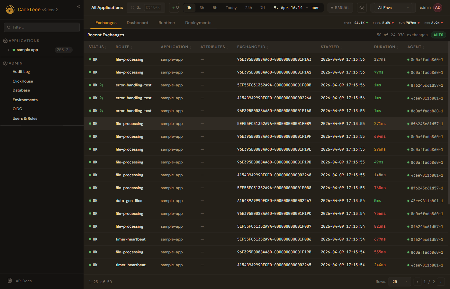Open Audit Log in admin menu
This screenshot has width=450, height=289.
(x=21, y=72)
